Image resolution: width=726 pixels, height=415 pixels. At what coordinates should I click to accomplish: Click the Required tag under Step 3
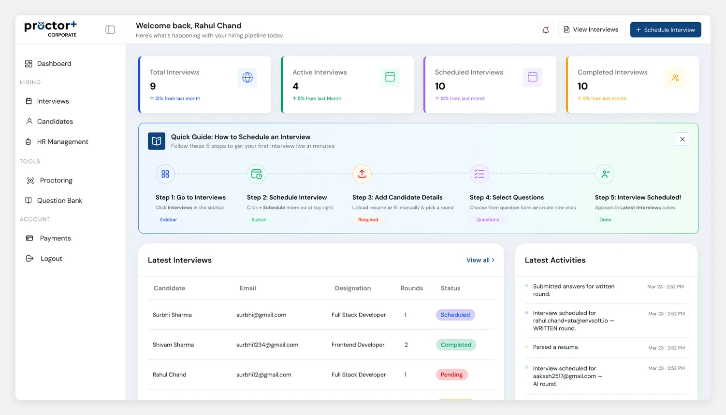tap(368, 220)
